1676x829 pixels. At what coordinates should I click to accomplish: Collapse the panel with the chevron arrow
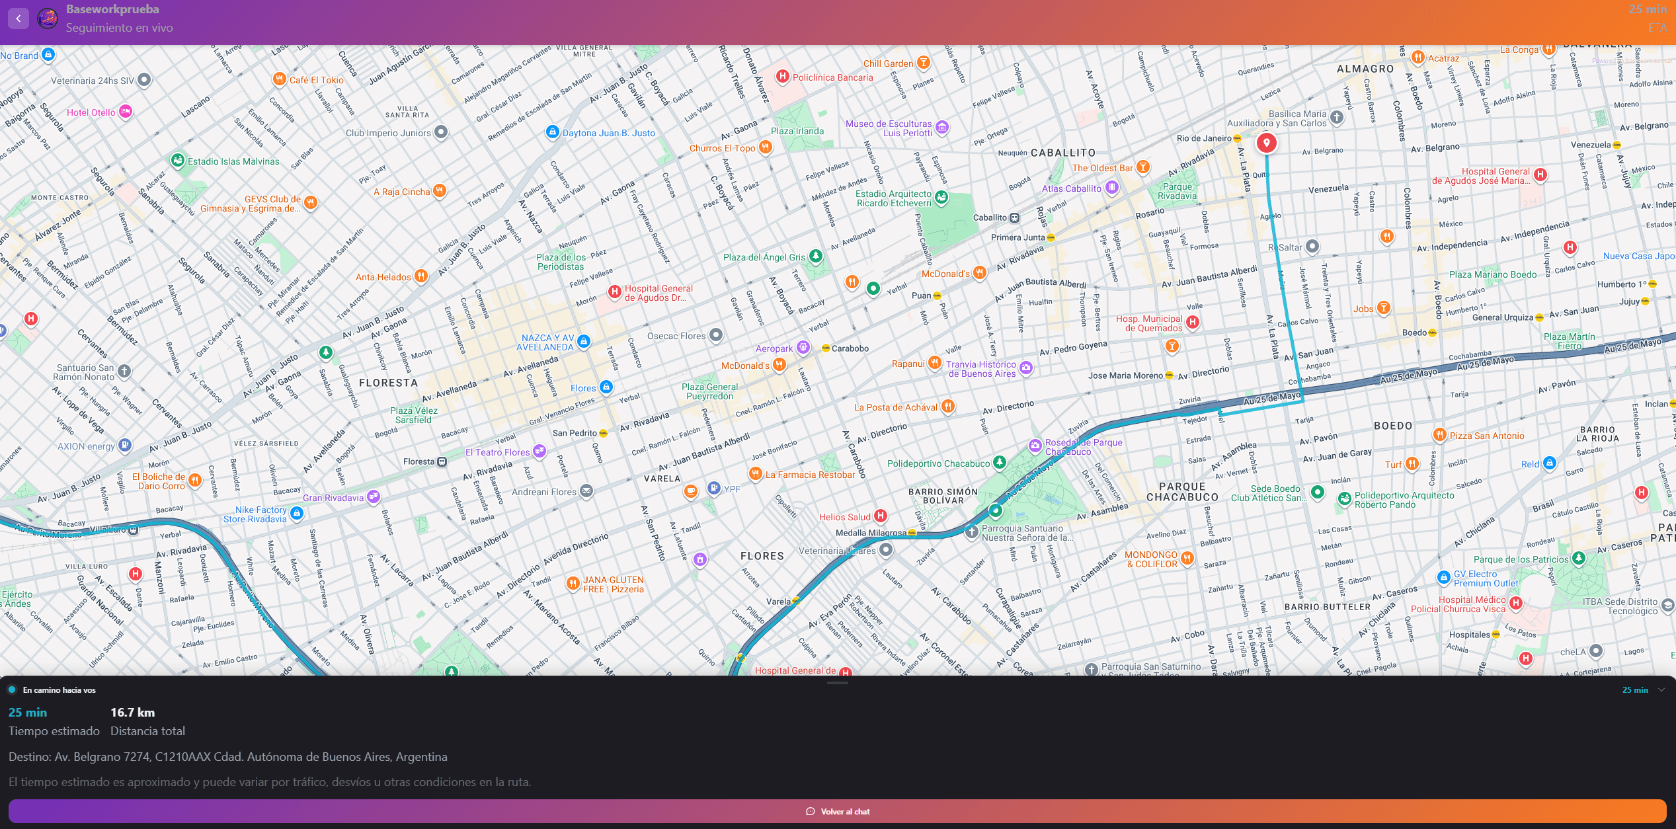1661,690
